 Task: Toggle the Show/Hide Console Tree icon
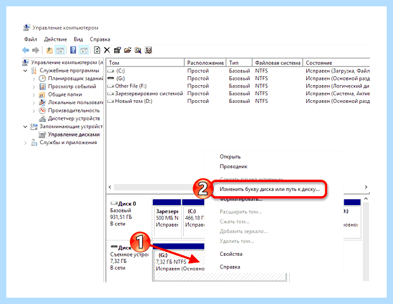60,50
